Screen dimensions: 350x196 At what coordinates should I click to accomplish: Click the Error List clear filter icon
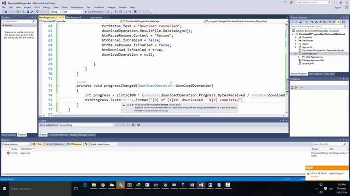point(86,144)
